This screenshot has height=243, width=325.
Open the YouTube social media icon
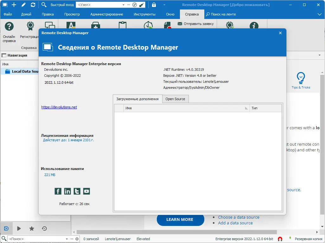[x=86, y=191]
